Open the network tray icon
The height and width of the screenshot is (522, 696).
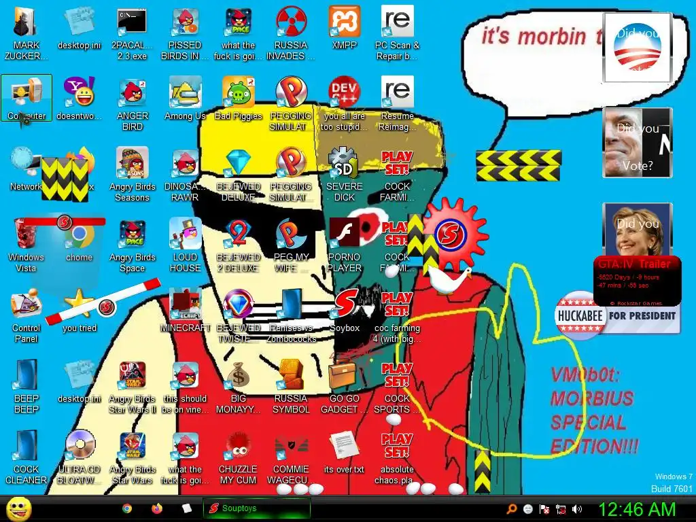(561, 509)
